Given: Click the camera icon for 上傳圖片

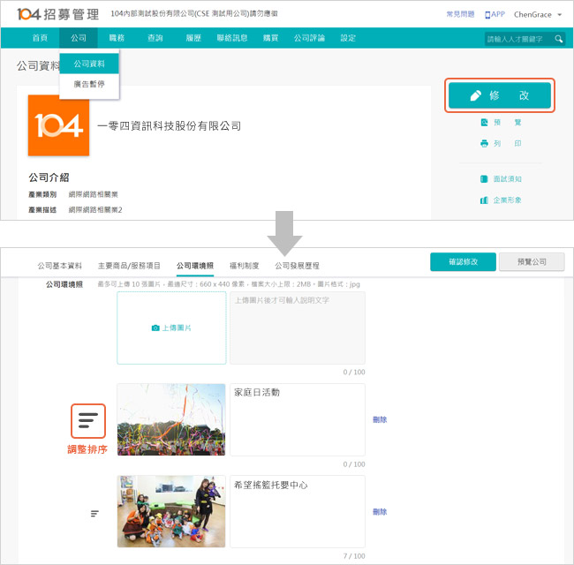Looking at the screenshot, I should pos(155,328).
